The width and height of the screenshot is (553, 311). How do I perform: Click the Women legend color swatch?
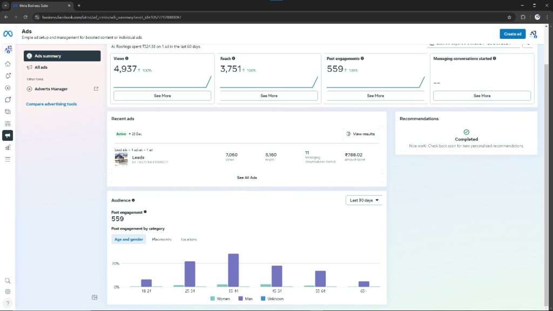pyautogui.click(x=212, y=299)
